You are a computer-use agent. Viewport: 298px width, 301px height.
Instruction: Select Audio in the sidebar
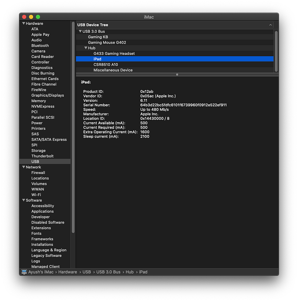37,40
